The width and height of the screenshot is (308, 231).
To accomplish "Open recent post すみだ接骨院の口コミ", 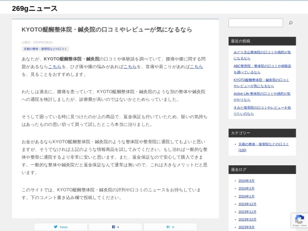I will point(262,110).
